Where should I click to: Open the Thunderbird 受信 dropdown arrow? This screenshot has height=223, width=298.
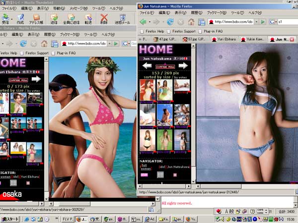coord(12,19)
